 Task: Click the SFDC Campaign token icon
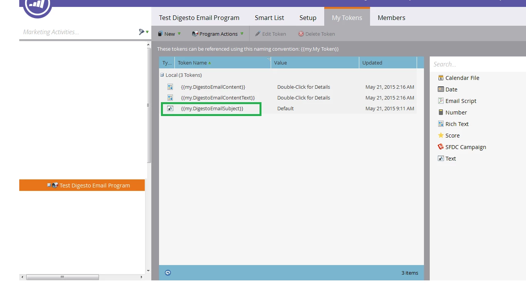[x=441, y=147]
